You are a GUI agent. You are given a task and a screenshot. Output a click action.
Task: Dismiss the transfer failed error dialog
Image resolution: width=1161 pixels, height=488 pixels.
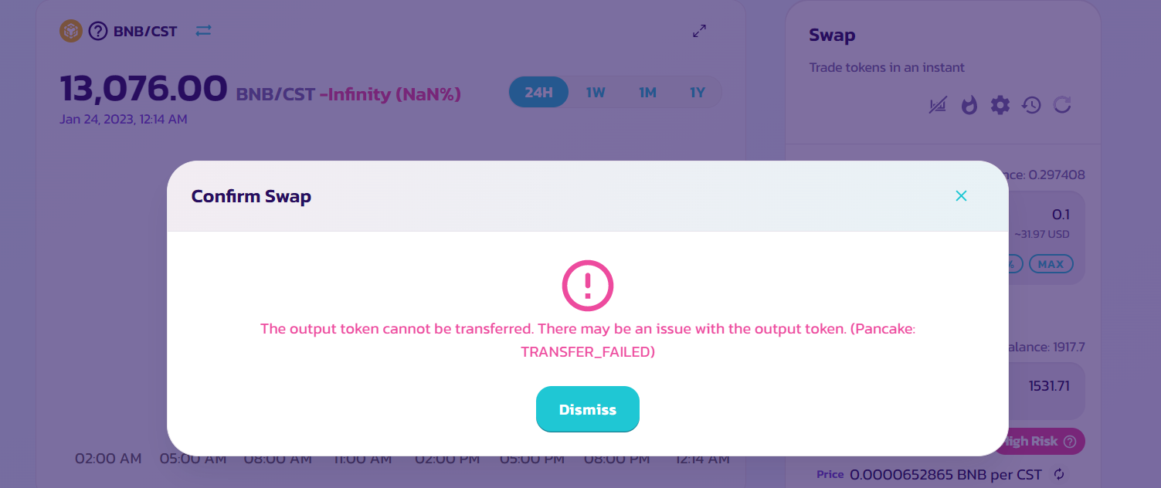[x=587, y=409]
